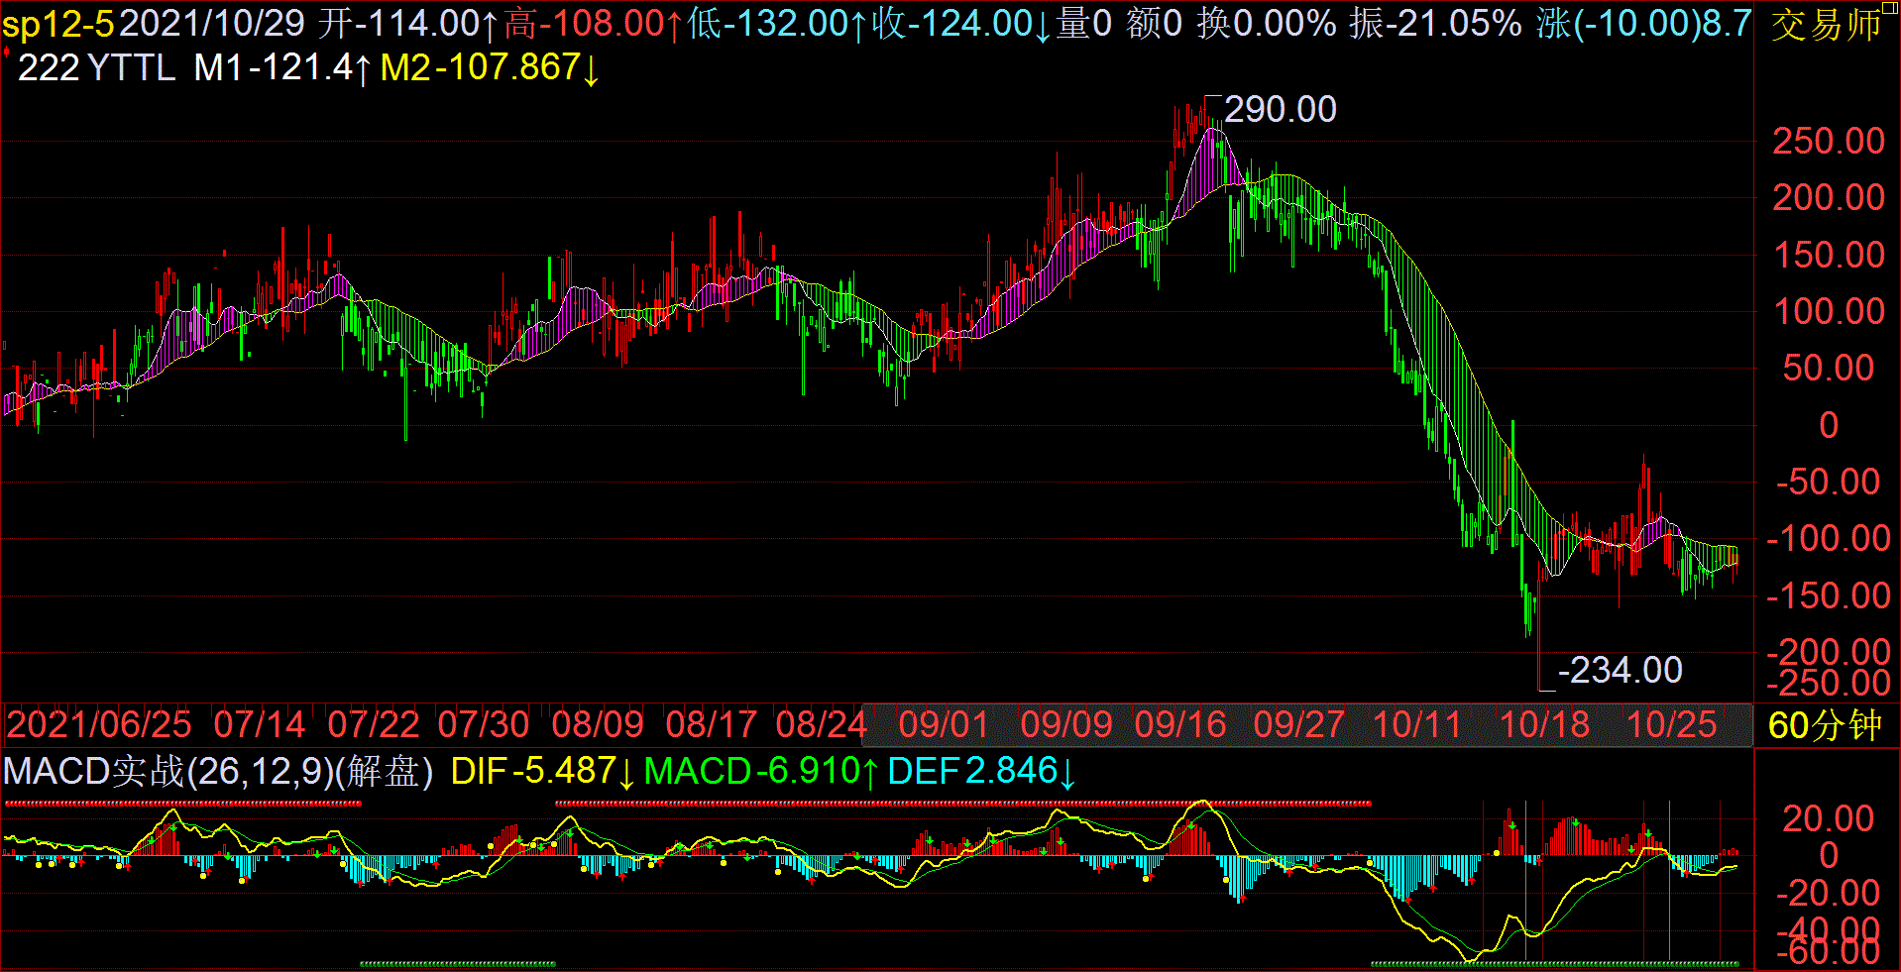The height and width of the screenshot is (972, 1901).
Task: Select the low value 低-132.00
Action: coord(777,23)
